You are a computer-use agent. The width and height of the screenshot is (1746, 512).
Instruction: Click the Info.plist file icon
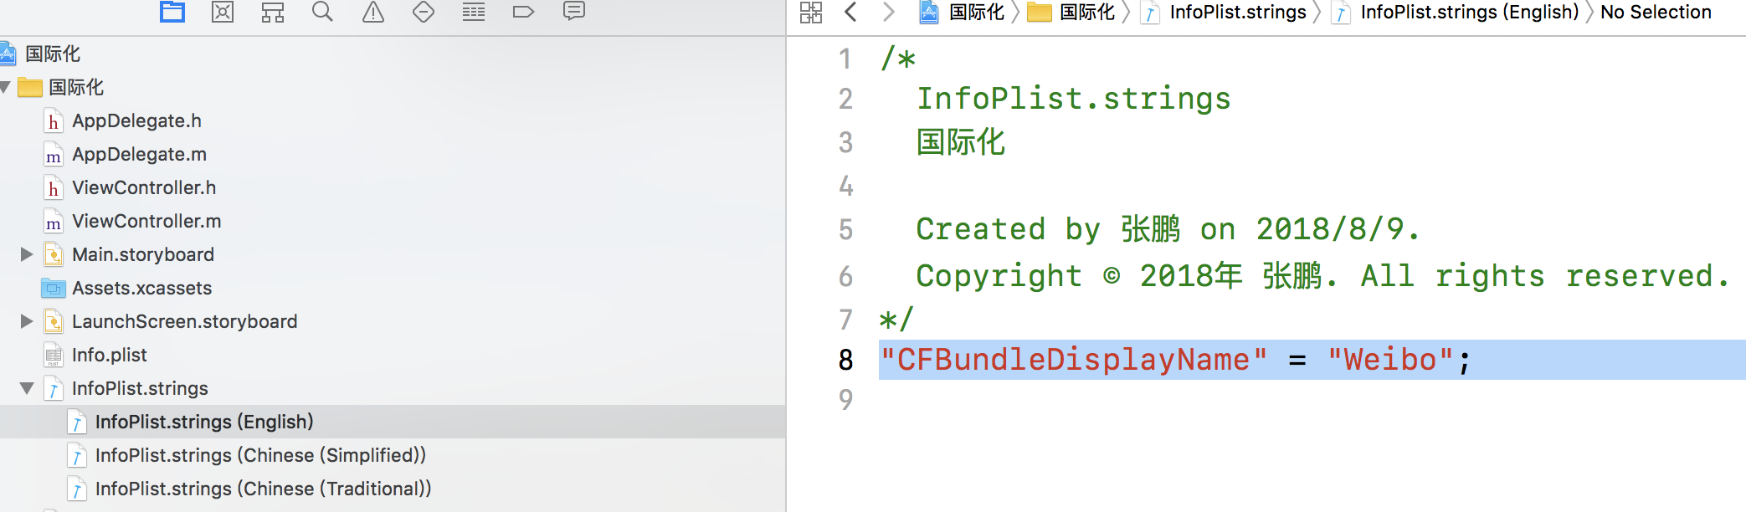click(x=53, y=355)
